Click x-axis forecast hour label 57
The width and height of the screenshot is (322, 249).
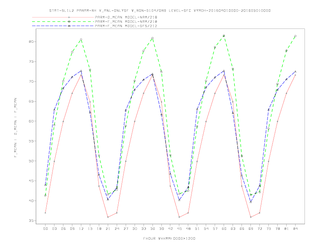(215, 229)
